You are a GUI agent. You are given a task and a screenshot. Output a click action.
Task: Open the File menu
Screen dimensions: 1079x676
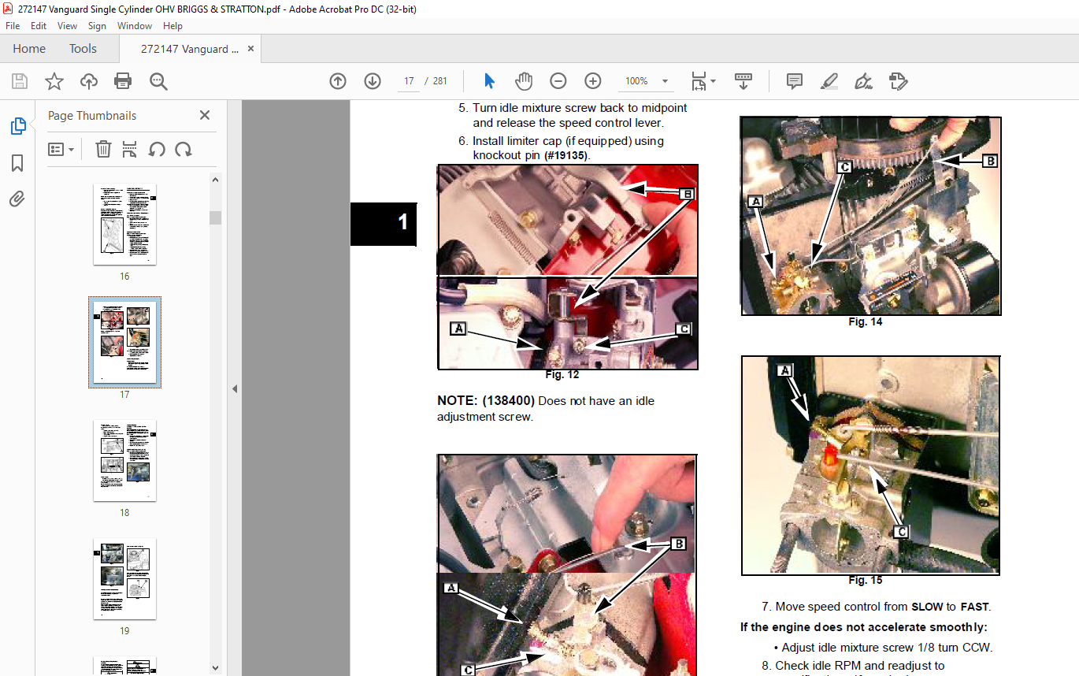[x=13, y=26]
